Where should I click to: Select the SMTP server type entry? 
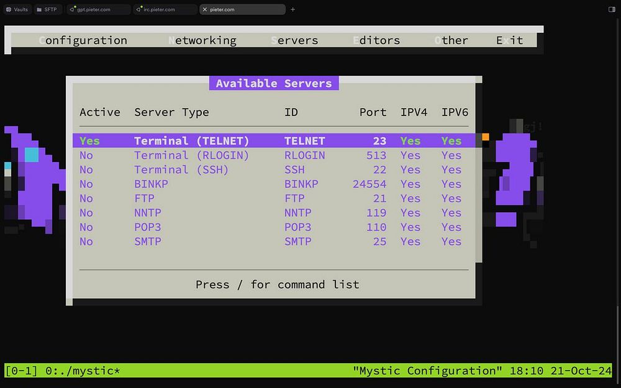pos(148,241)
